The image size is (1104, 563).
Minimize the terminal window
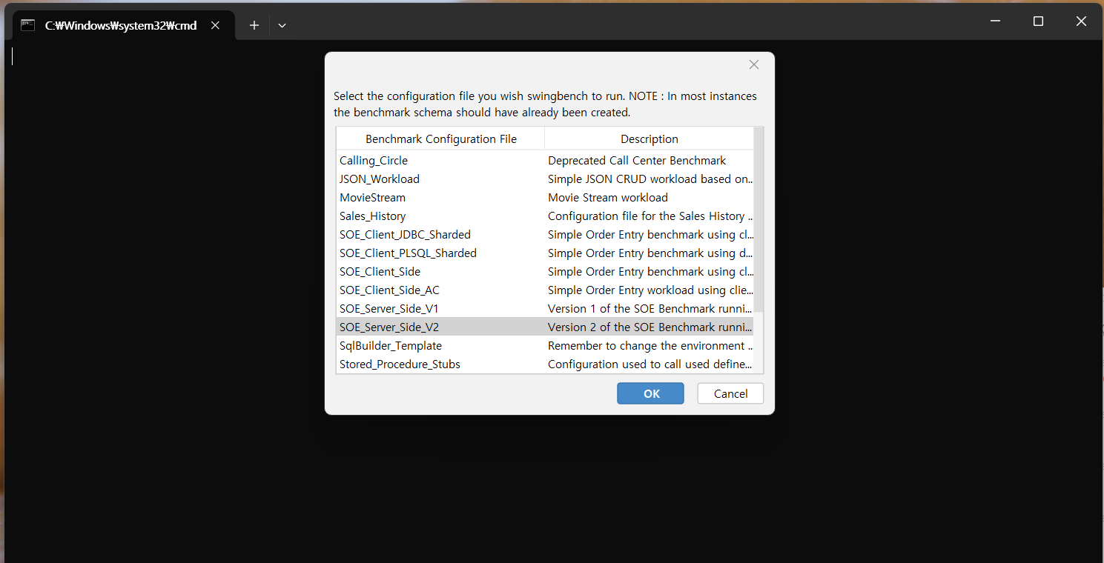[x=996, y=21]
